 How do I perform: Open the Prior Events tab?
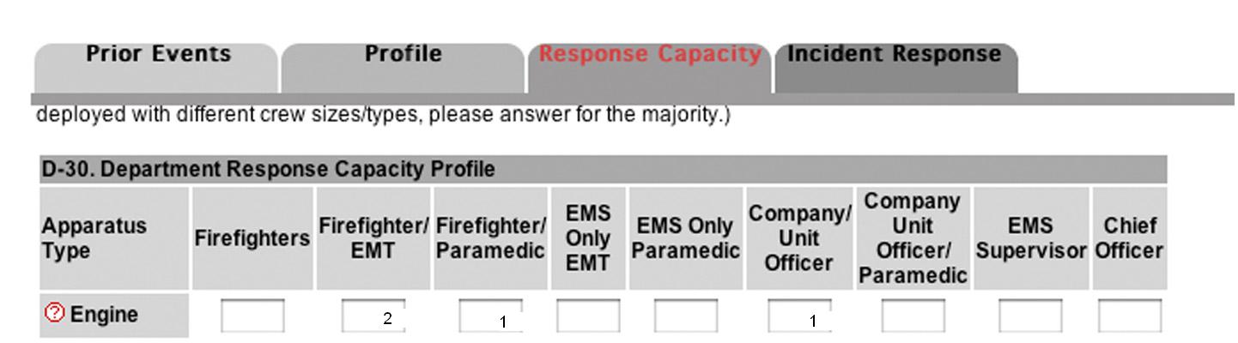point(158,55)
